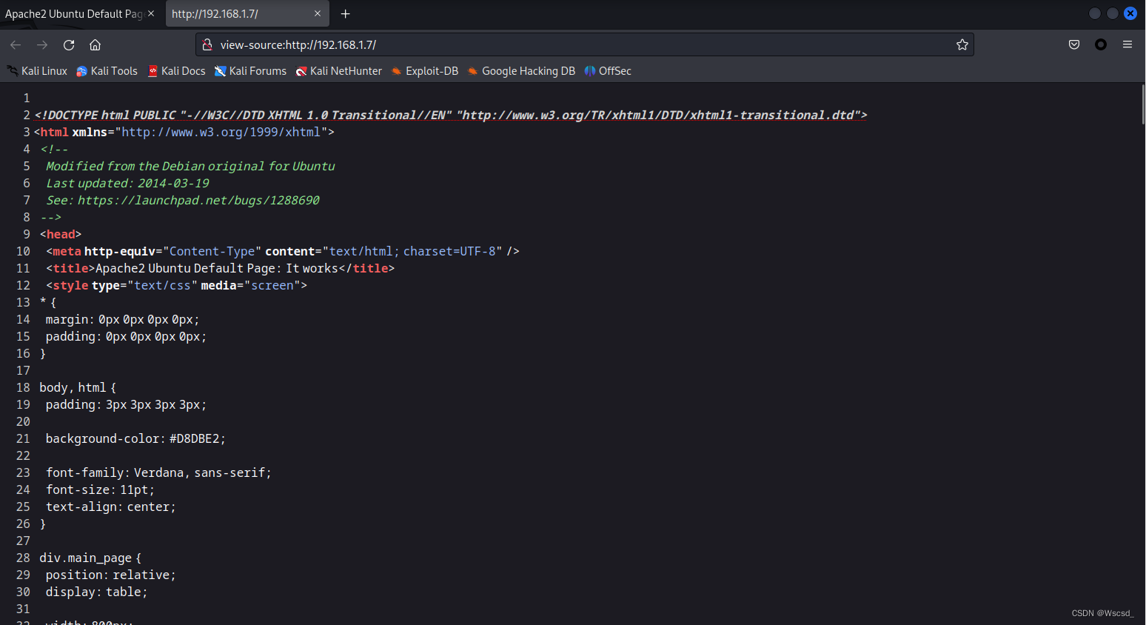Click the window close button
Screen dimensions: 1146x625
click(1130, 13)
